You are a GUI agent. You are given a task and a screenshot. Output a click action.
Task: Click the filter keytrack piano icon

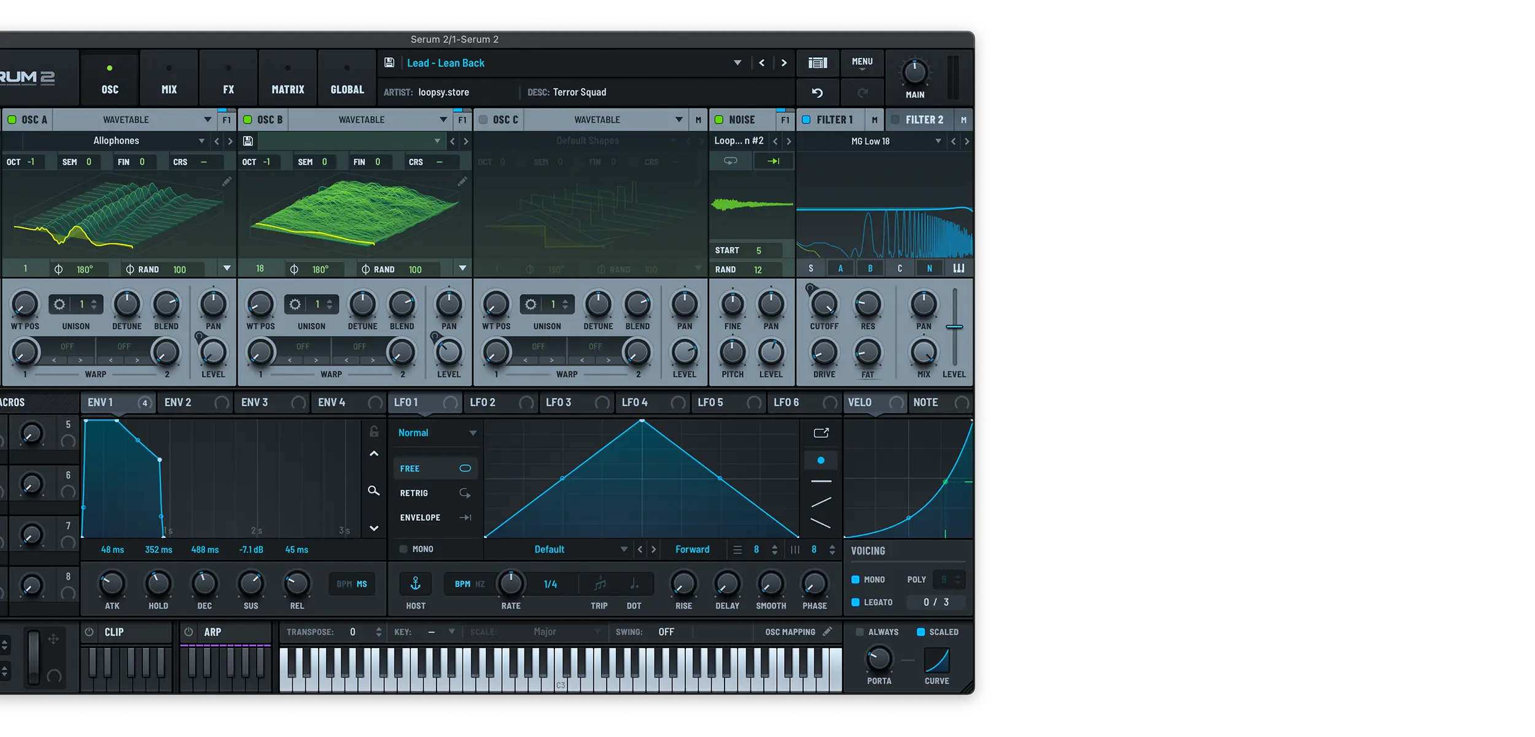coord(958,268)
